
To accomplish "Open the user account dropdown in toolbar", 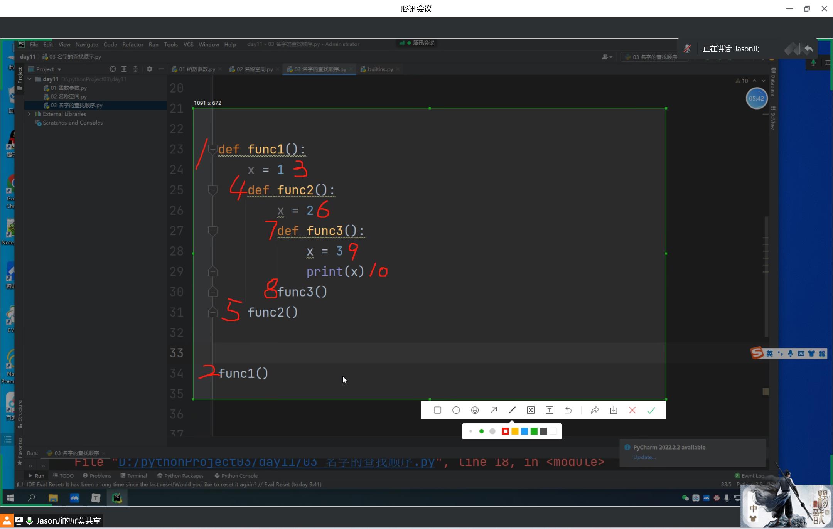I will (x=607, y=57).
